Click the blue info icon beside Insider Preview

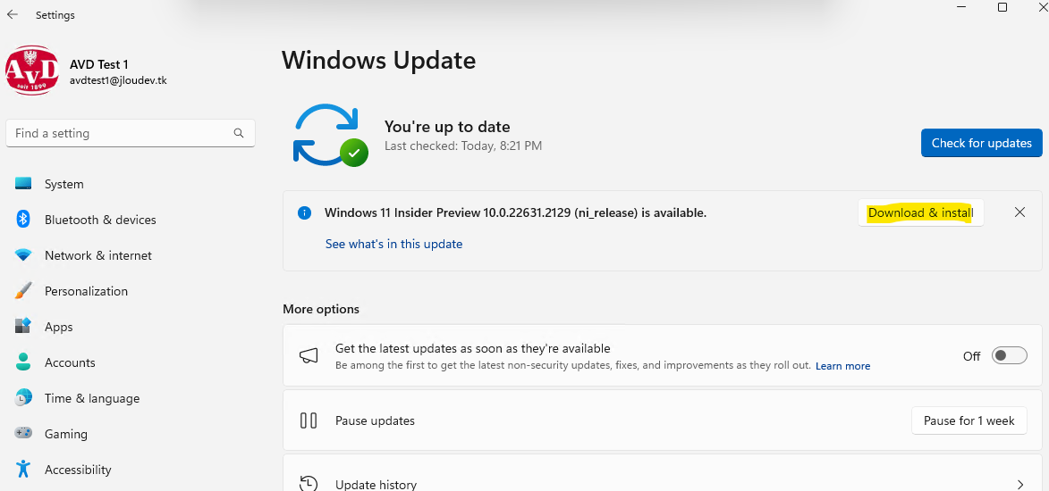click(304, 213)
